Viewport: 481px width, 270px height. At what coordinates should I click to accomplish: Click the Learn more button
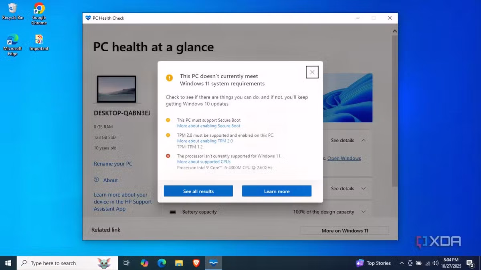tap(277, 191)
